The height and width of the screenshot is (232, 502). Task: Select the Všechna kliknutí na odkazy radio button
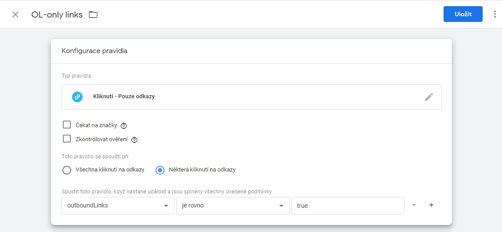click(x=67, y=170)
